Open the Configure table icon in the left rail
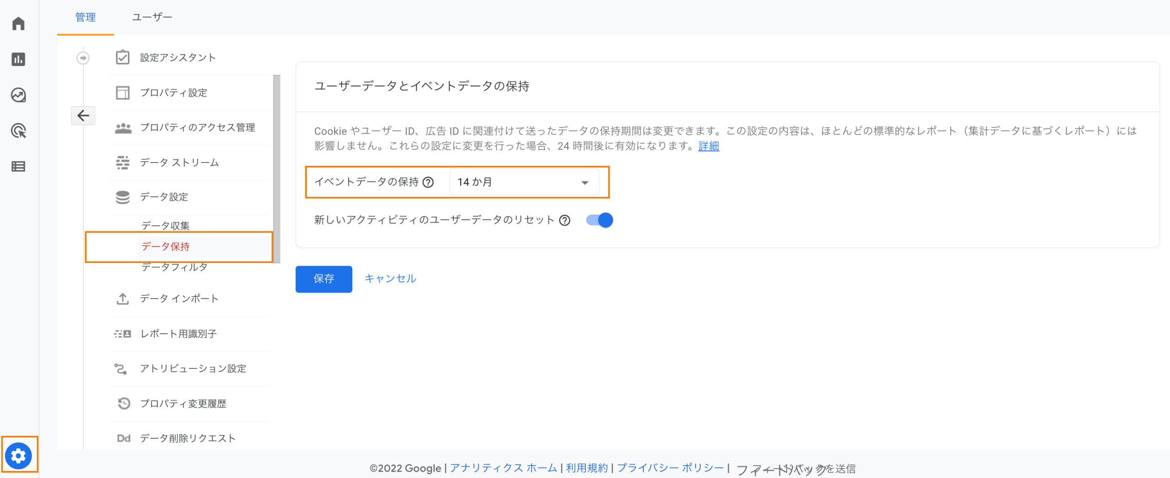 18,167
